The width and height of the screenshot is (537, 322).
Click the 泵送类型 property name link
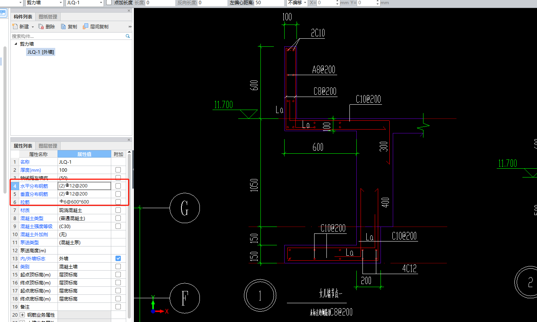[30, 242]
